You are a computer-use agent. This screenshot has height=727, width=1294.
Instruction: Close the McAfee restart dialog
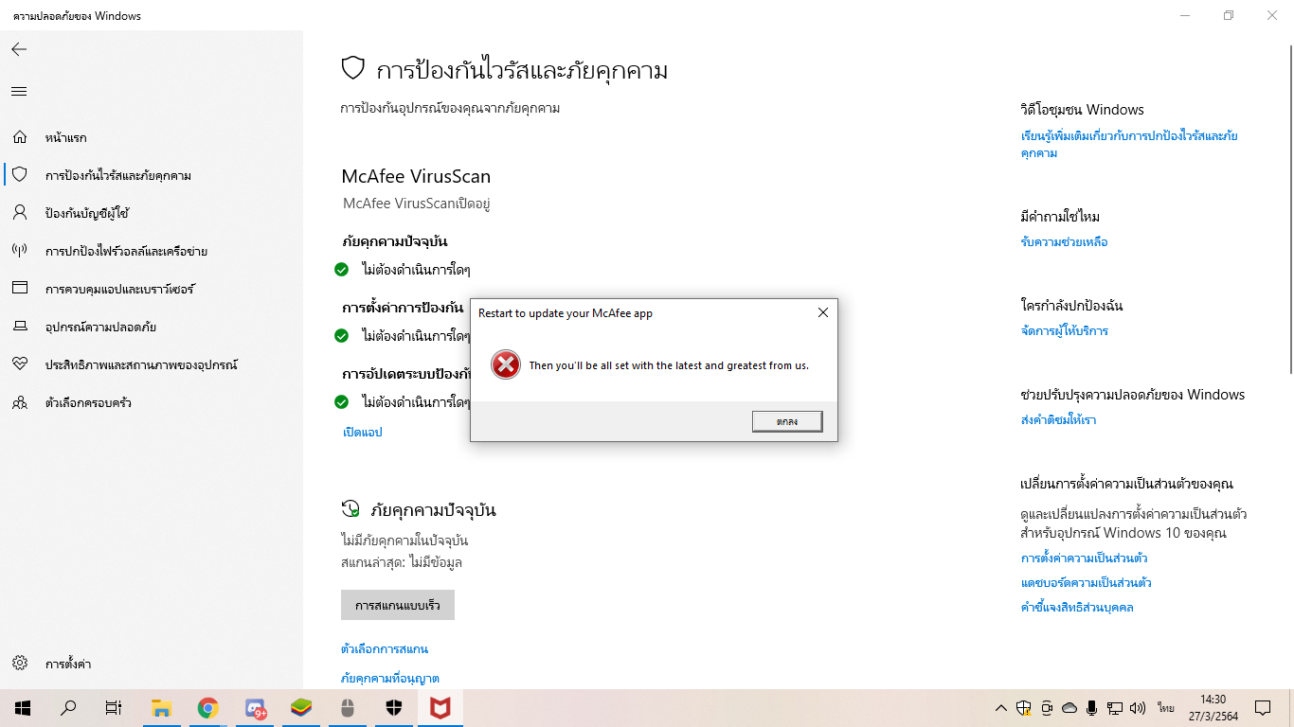[822, 312]
